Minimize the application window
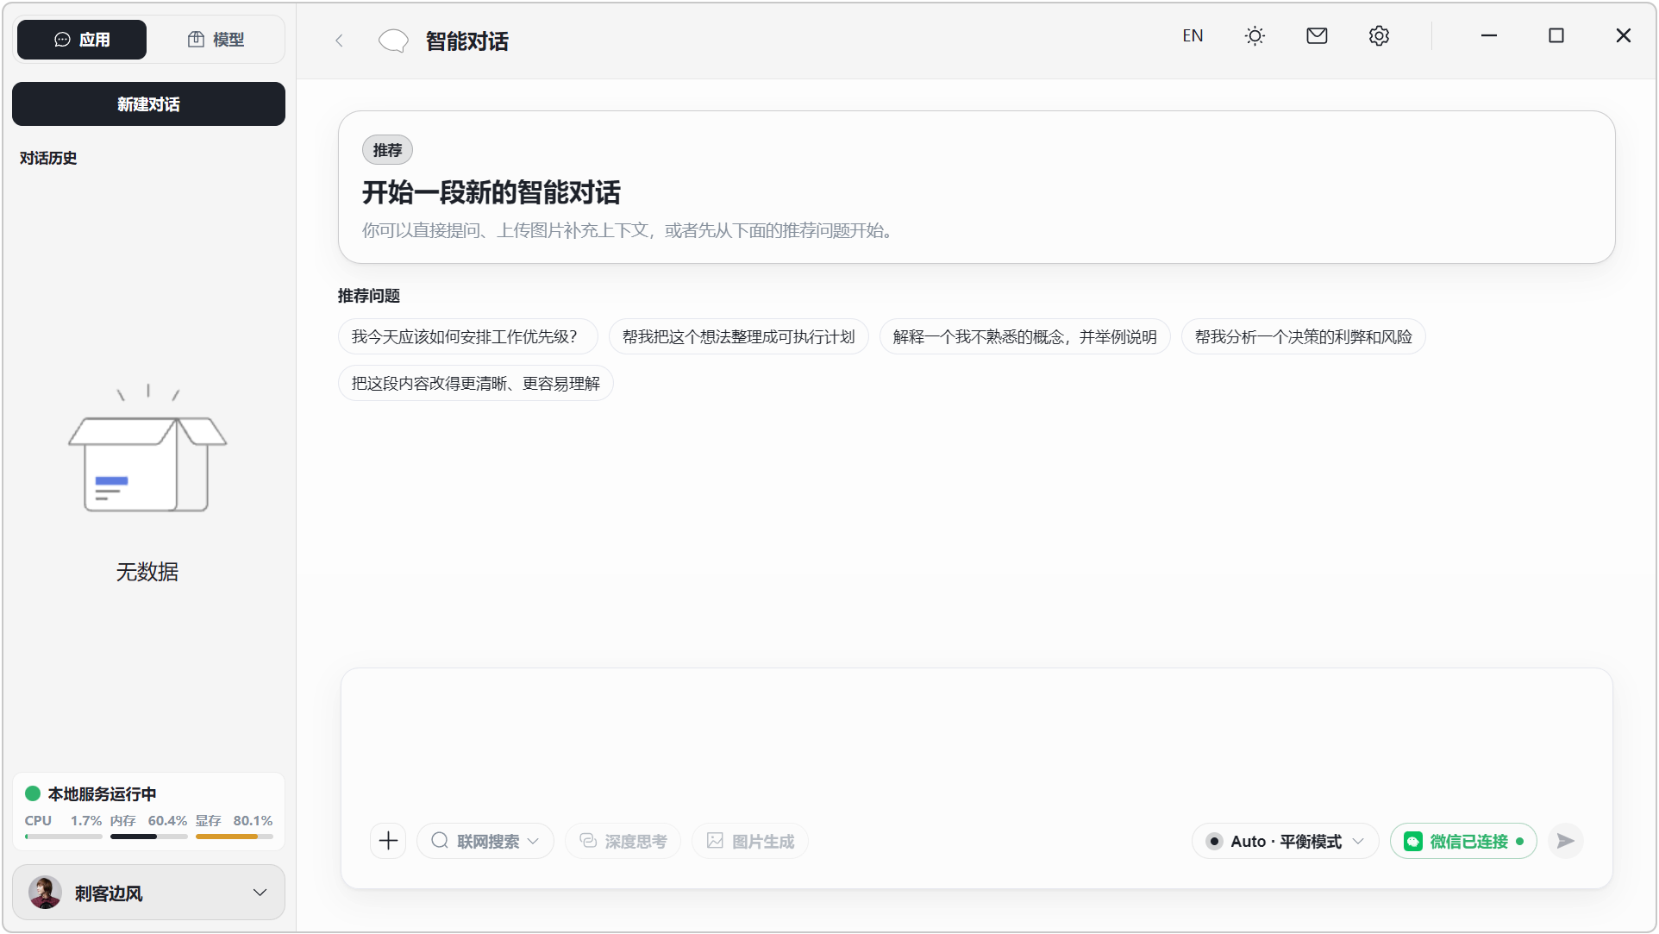 pos(1489,36)
